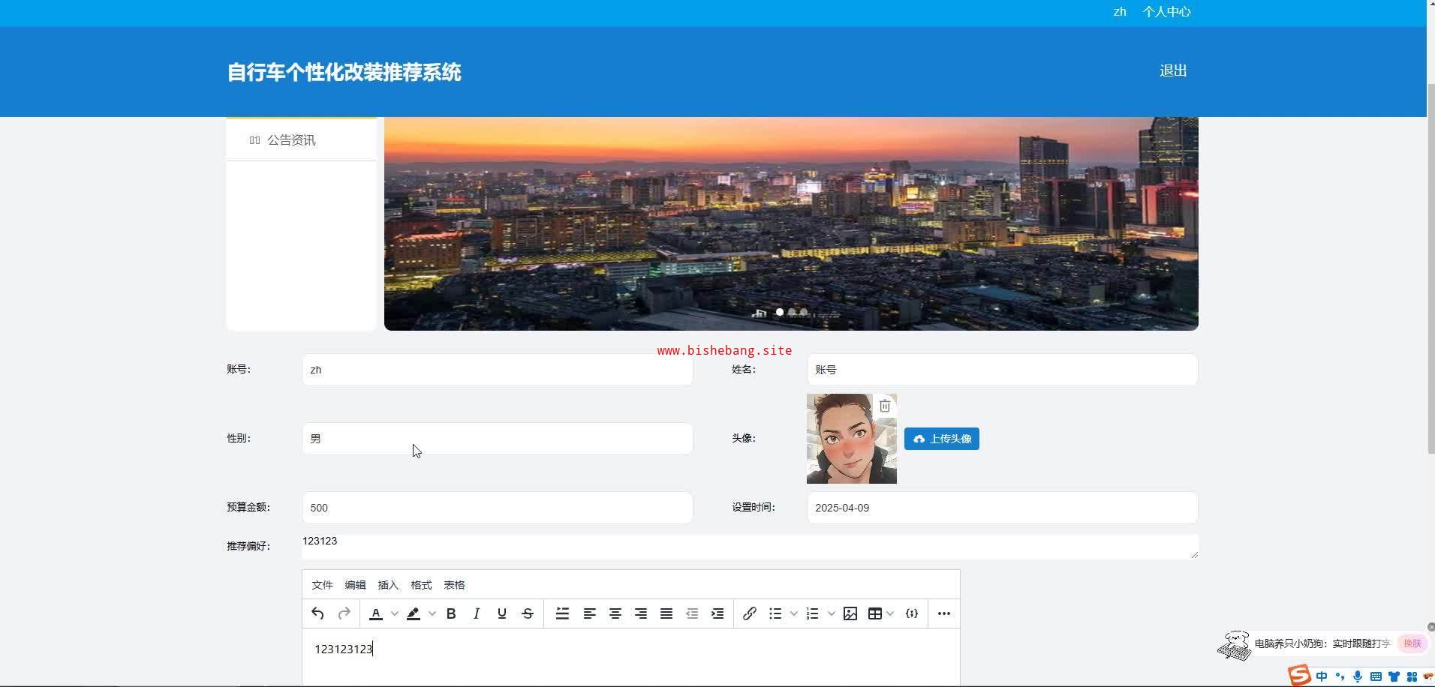Image resolution: width=1435 pixels, height=687 pixels.
Task: Open the 格式 menu in the editor
Action: point(421,585)
